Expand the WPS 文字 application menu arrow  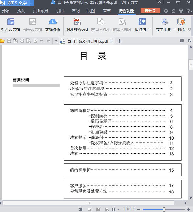point(32,3)
